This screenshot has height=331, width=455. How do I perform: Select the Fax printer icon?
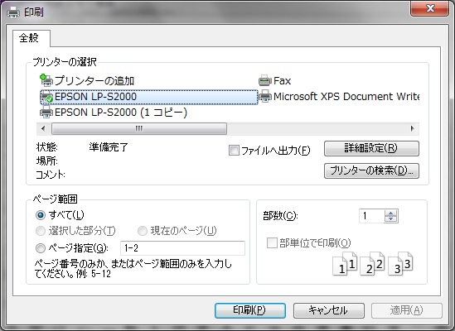click(264, 80)
